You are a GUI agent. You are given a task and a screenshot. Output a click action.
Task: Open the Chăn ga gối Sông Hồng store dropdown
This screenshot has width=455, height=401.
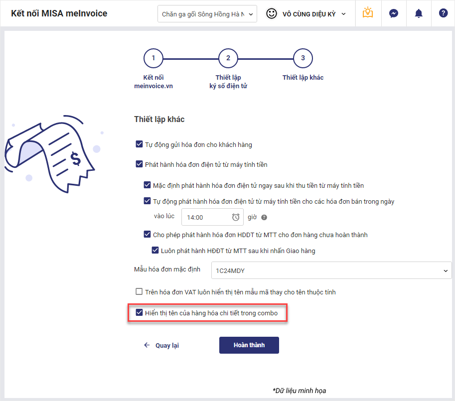tap(207, 14)
